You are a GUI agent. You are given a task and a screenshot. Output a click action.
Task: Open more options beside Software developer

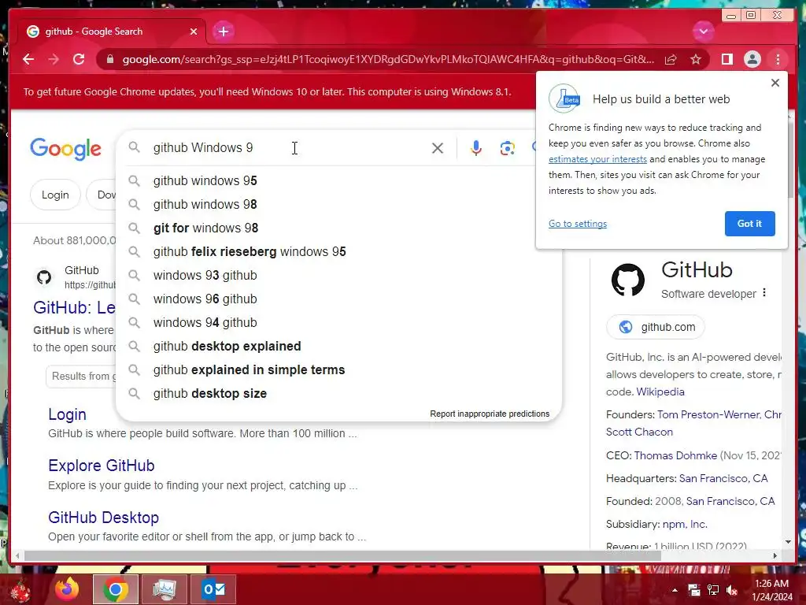(x=764, y=293)
